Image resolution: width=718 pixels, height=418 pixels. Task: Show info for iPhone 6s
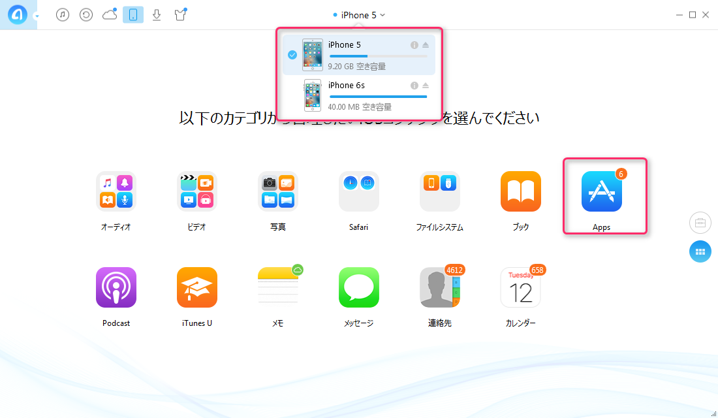(x=414, y=86)
